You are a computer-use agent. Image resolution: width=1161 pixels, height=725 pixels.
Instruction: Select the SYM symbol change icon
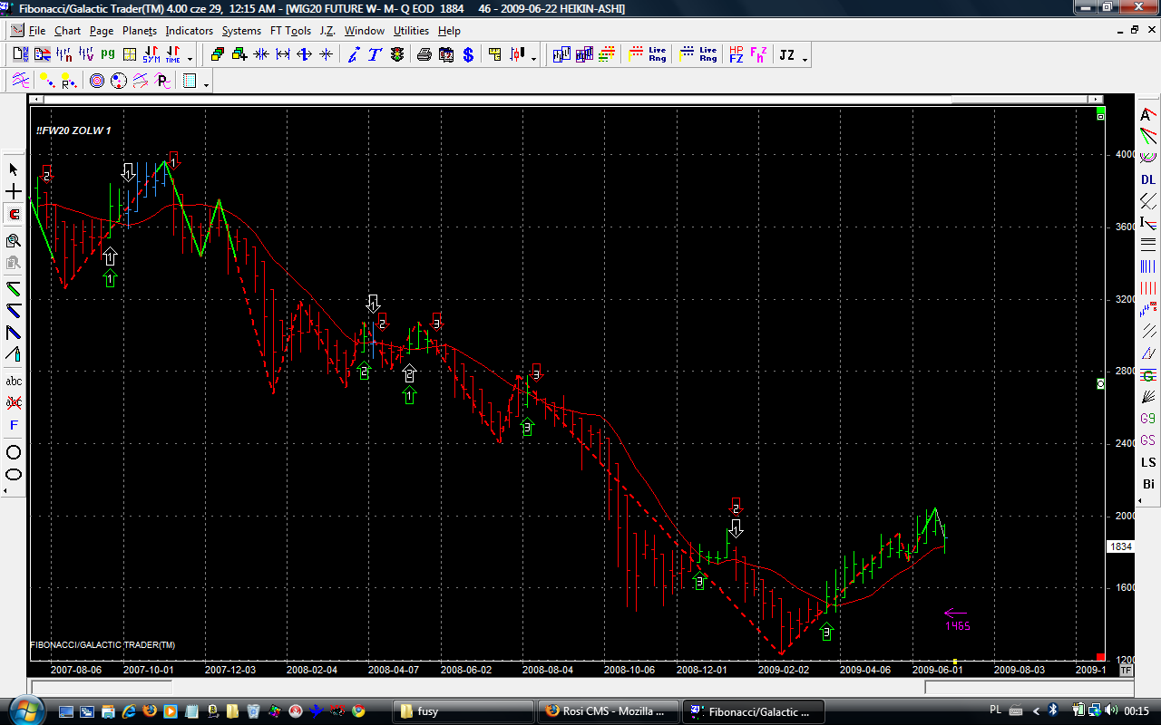pyautogui.click(x=151, y=55)
